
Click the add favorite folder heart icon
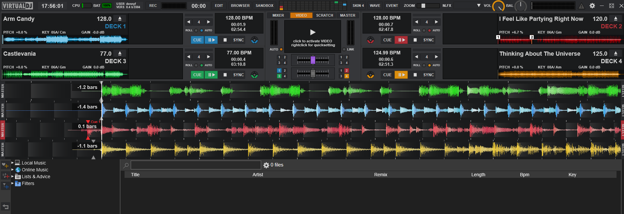pyautogui.click(x=5, y=165)
